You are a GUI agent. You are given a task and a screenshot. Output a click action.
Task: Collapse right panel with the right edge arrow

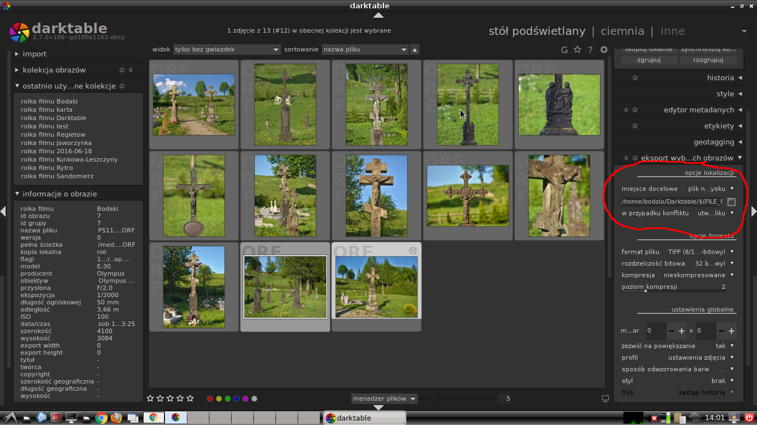tap(754, 211)
